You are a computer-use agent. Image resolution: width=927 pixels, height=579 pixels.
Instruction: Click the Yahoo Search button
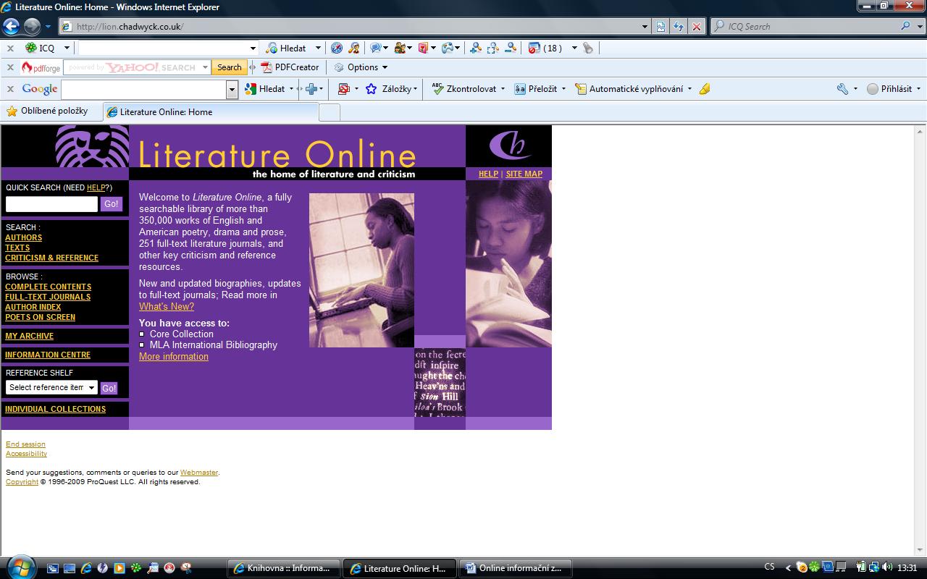[x=229, y=67]
